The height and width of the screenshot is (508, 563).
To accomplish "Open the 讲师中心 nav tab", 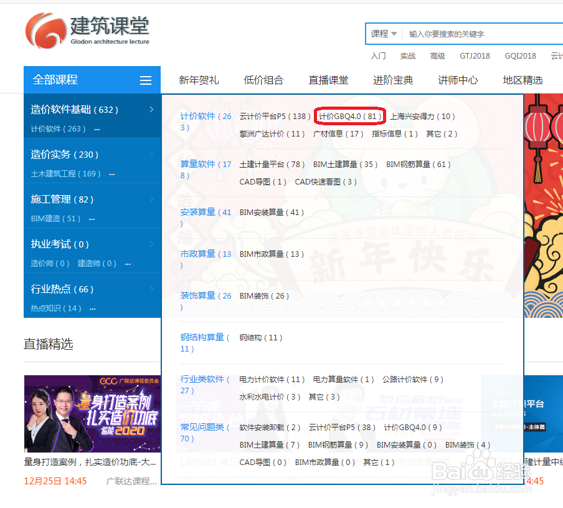I will coord(458,80).
